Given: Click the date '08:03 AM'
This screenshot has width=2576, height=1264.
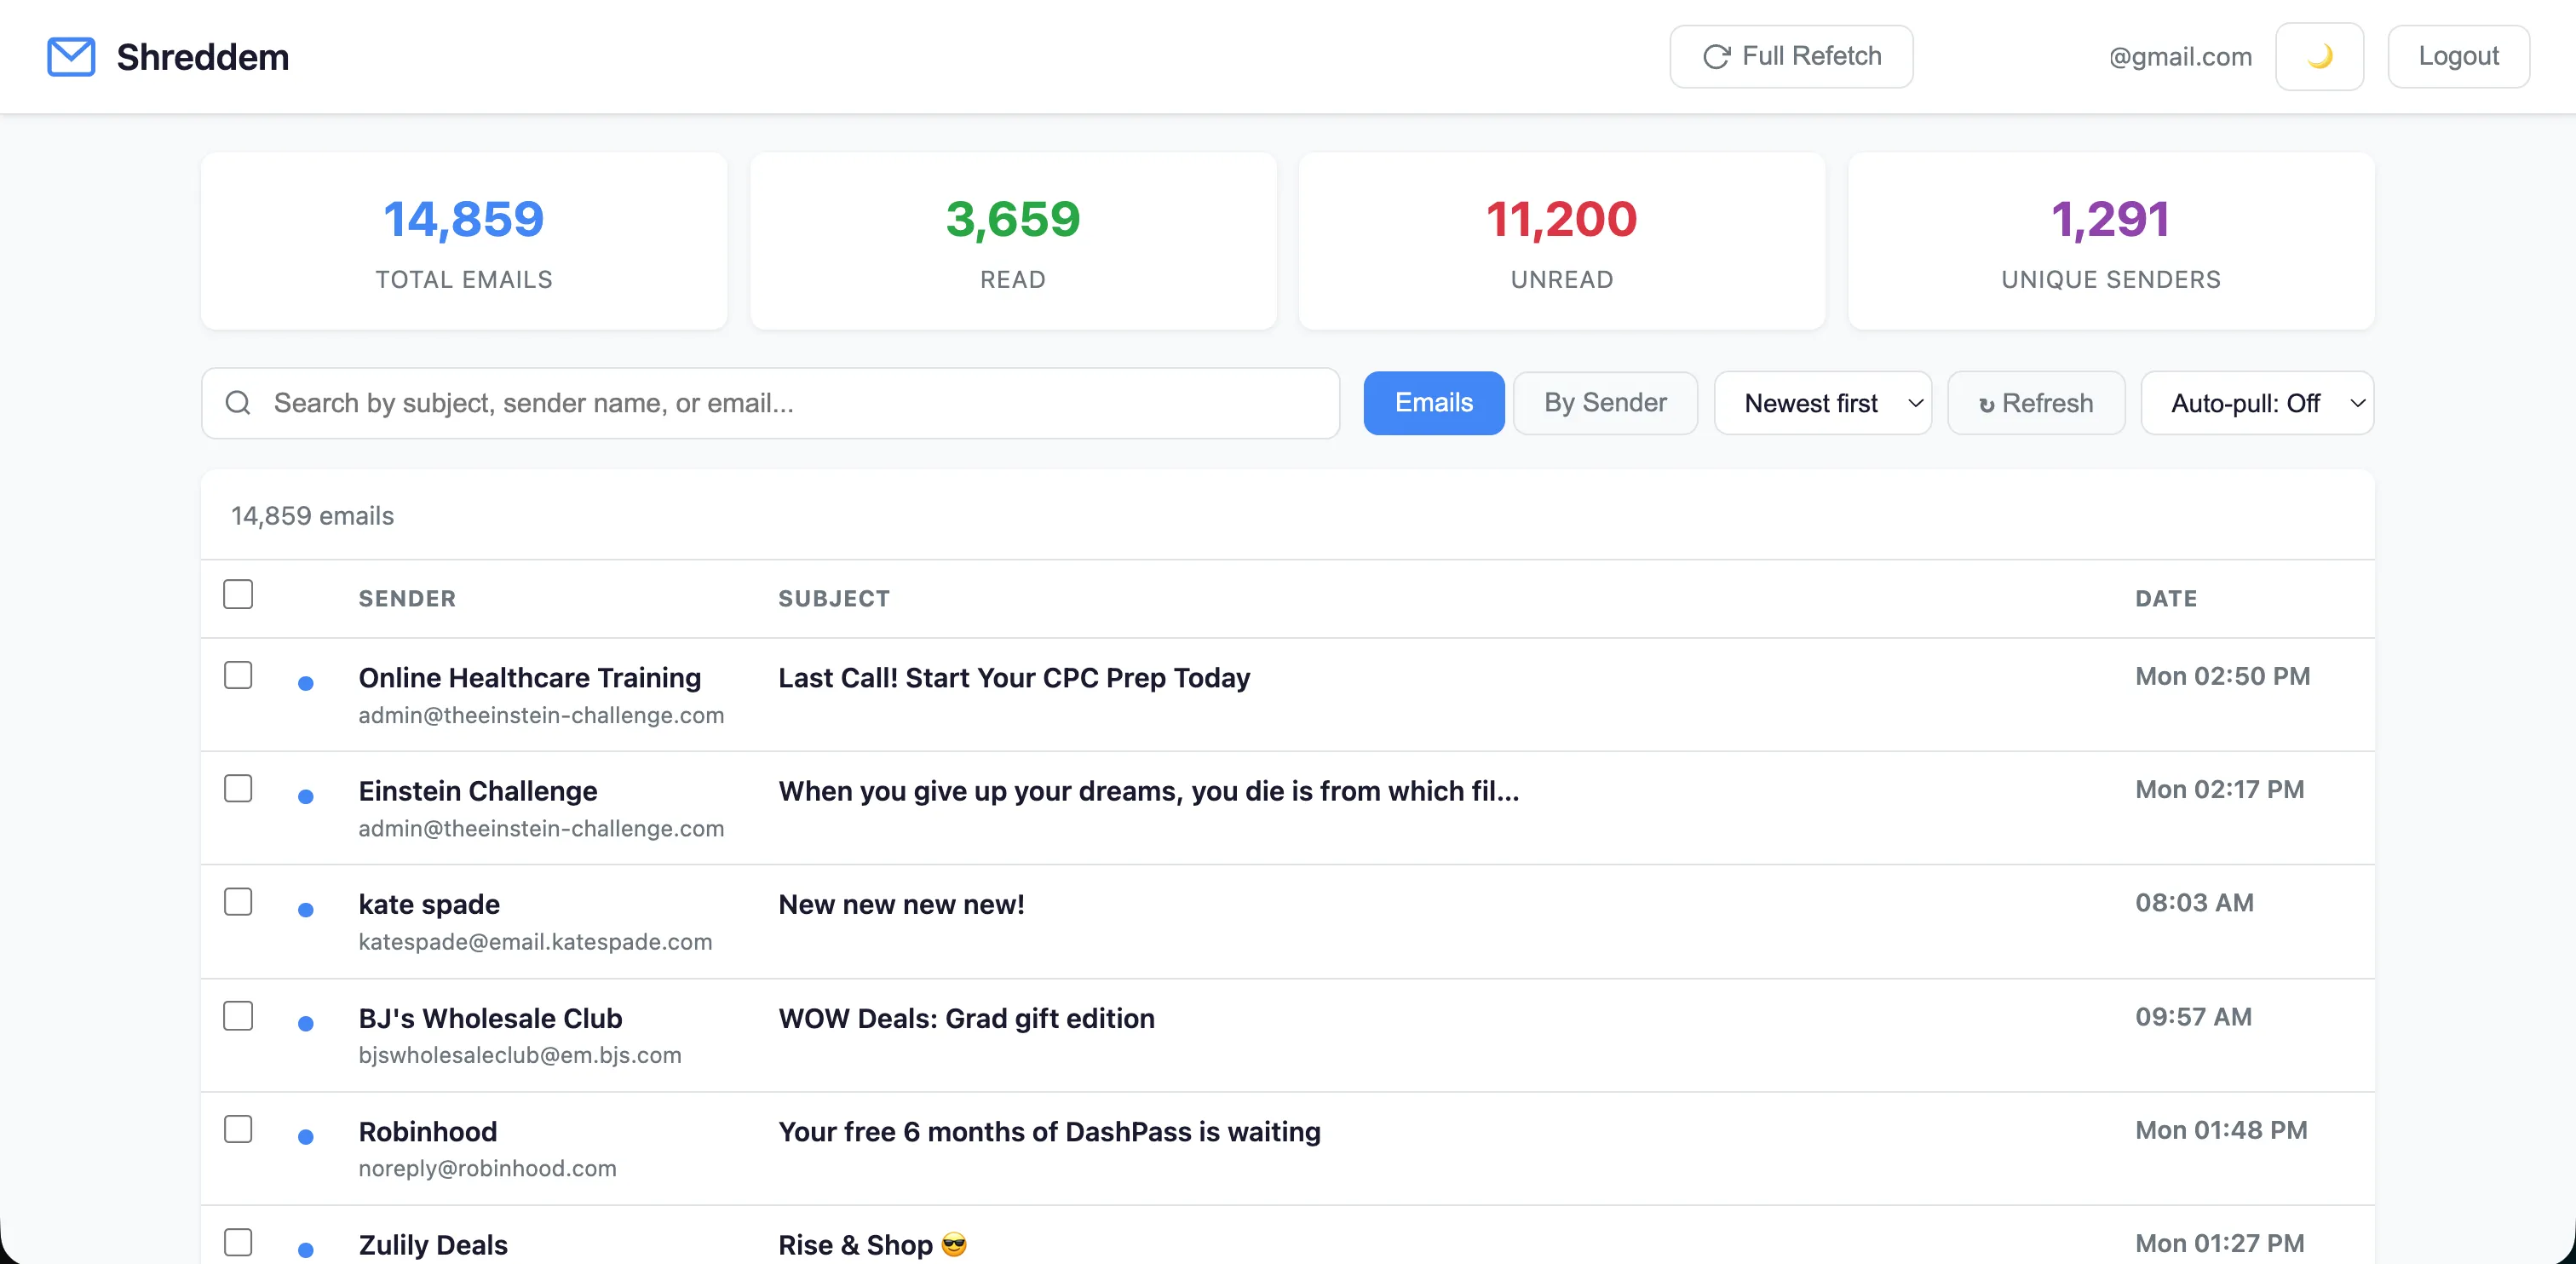Looking at the screenshot, I should coord(2194,902).
